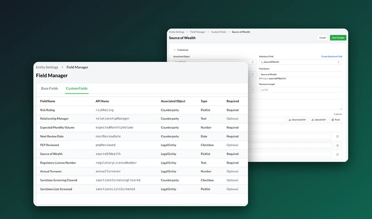The height and width of the screenshot is (219, 372).
Task: Cancel editing Source of Wealth
Action: click(322, 38)
